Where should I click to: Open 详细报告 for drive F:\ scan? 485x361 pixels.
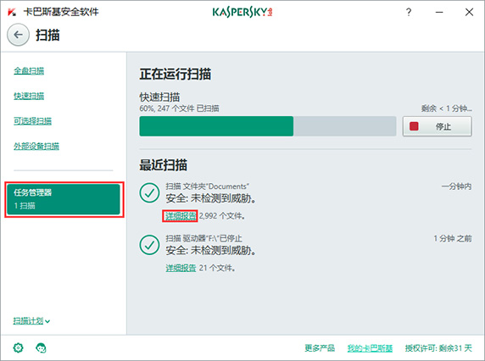181,268
